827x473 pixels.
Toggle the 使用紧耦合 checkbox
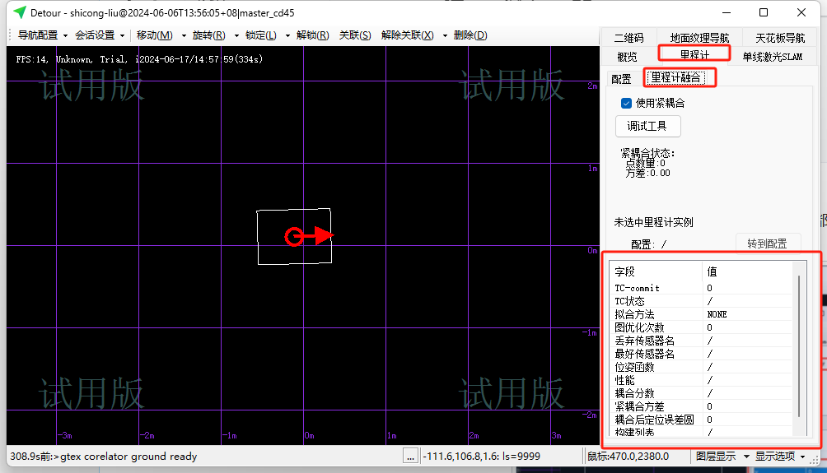[626, 104]
